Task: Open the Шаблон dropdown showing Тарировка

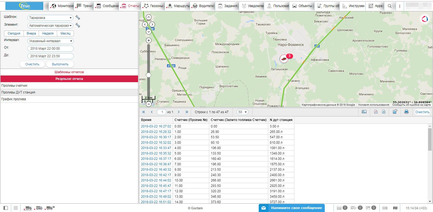Action: [x=50, y=18]
